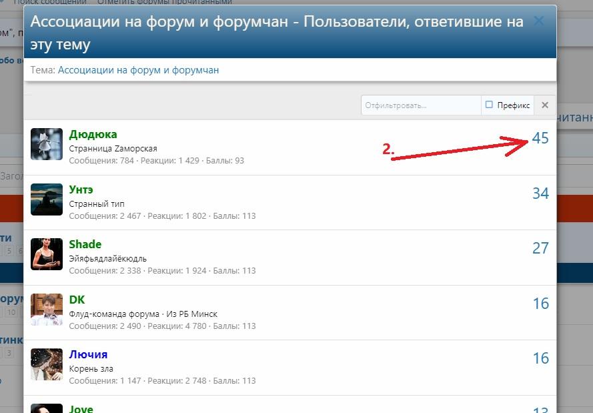Close the users-who-replied dialog

click(539, 21)
